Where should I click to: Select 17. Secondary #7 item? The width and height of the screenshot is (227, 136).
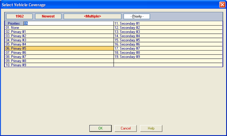168,48
